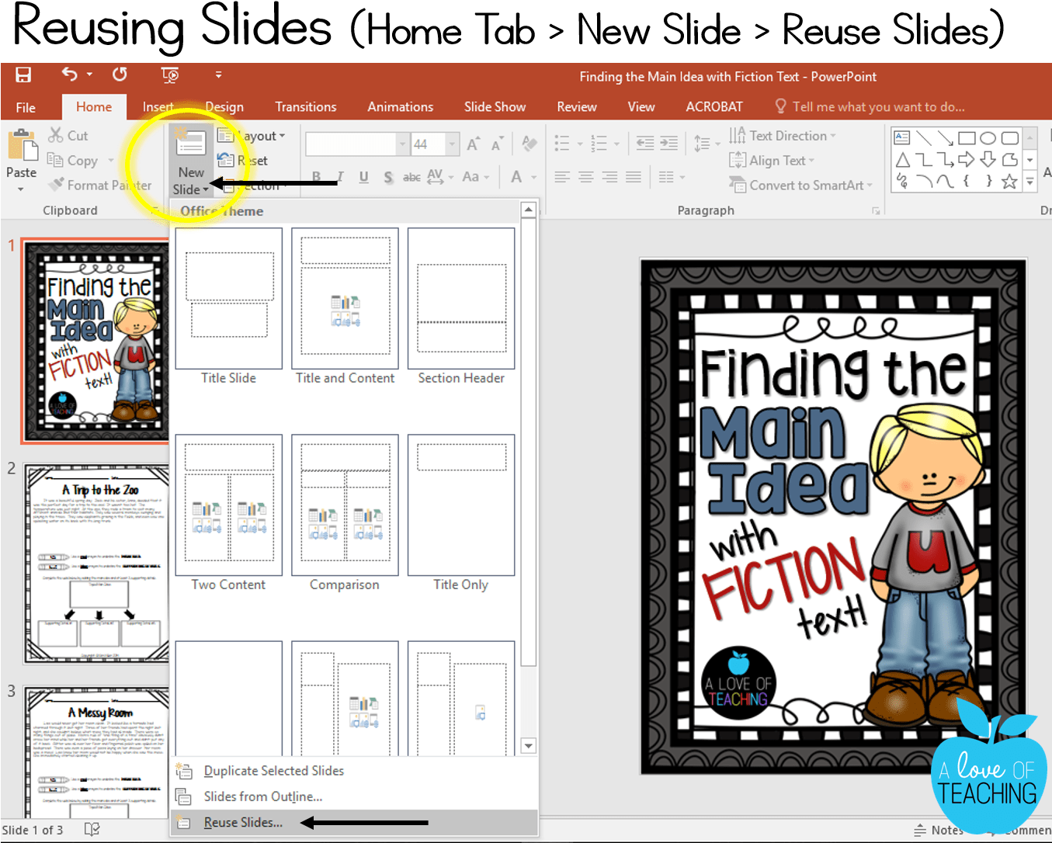Open the font size dropdown showing 44
Image resolution: width=1052 pixels, height=843 pixels.
pos(452,144)
